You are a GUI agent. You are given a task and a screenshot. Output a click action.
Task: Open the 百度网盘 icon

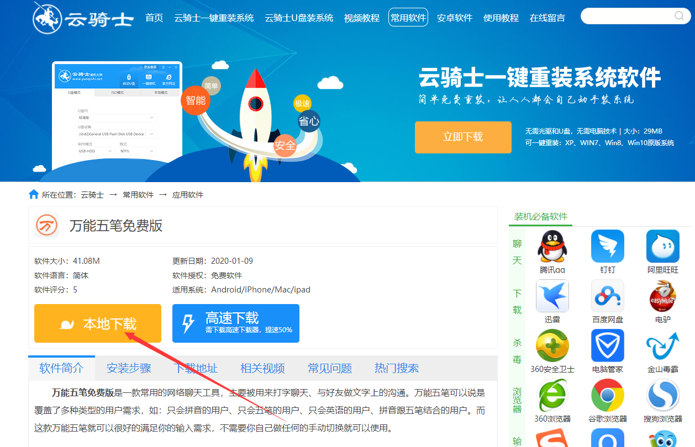608,296
